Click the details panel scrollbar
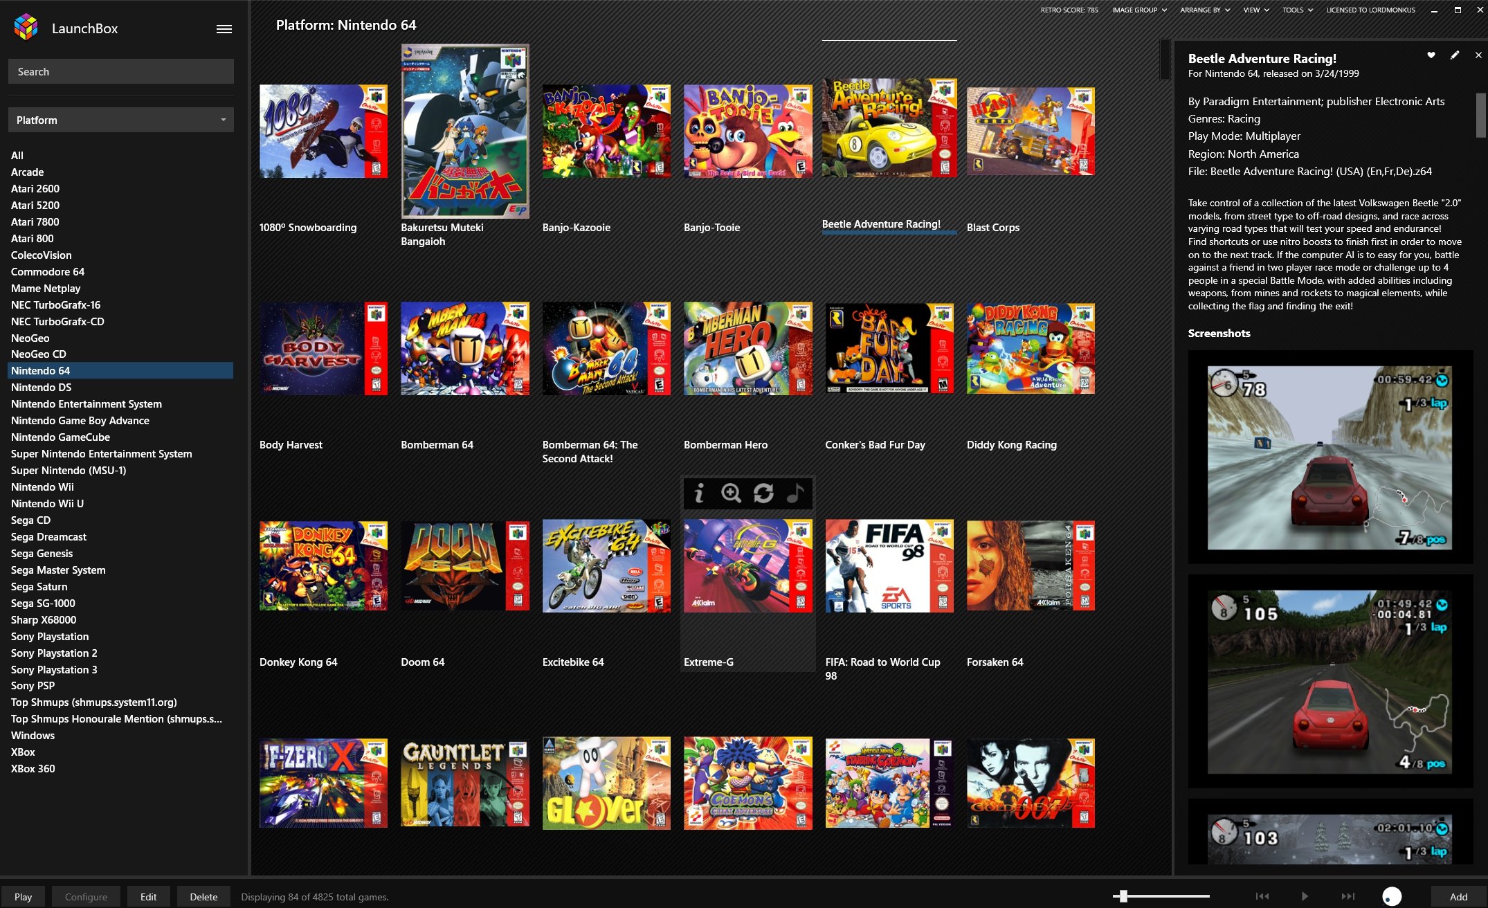 click(x=1481, y=115)
